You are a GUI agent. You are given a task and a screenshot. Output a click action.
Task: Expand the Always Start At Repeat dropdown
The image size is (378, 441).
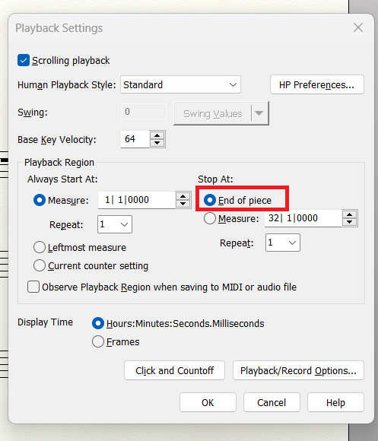(115, 224)
